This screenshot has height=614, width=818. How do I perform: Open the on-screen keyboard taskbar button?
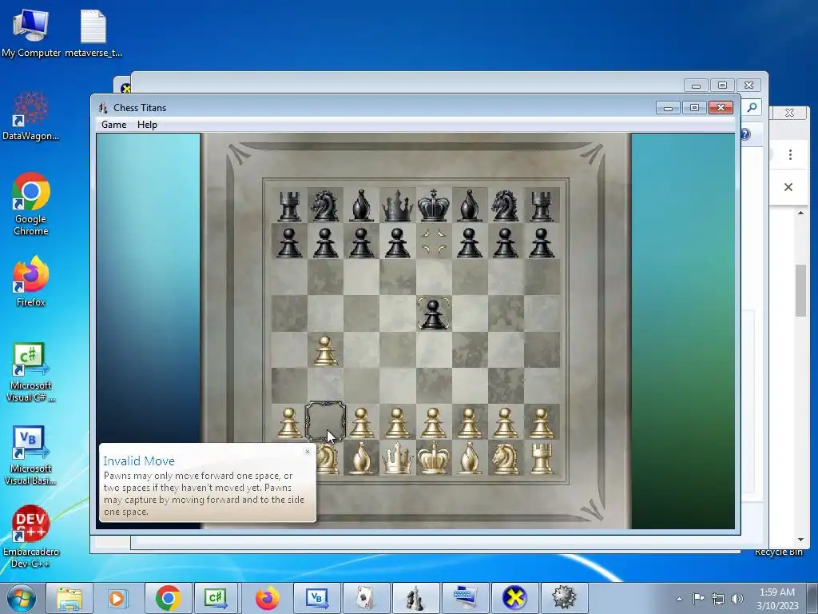(x=465, y=598)
